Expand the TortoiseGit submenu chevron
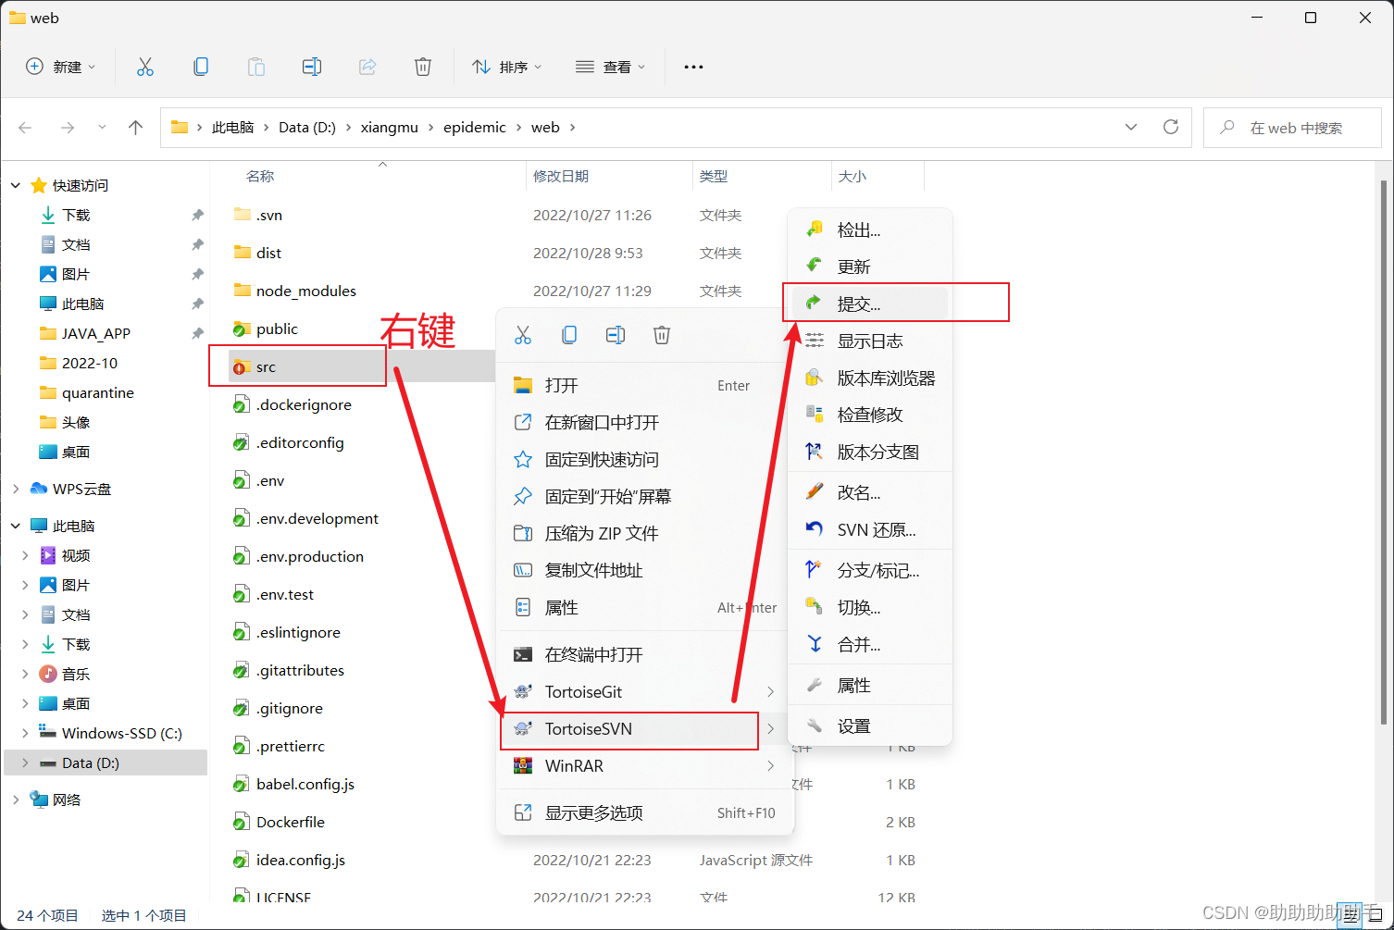The height and width of the screenshot is (930, 1394). [770, 691]
